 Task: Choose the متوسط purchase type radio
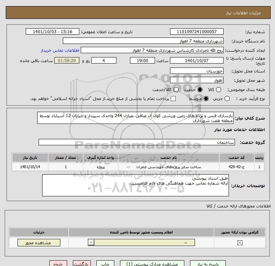206,99
